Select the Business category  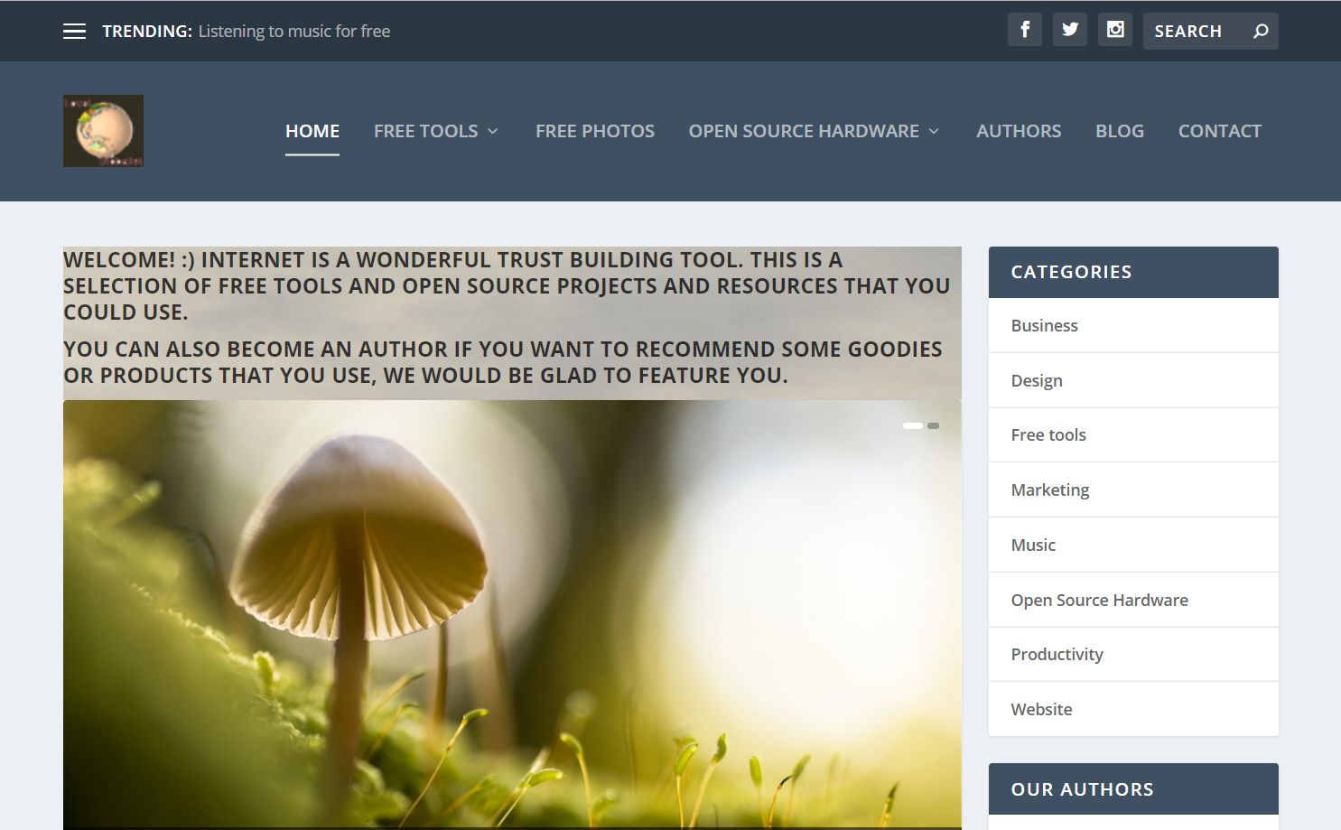pos(1044,326)
